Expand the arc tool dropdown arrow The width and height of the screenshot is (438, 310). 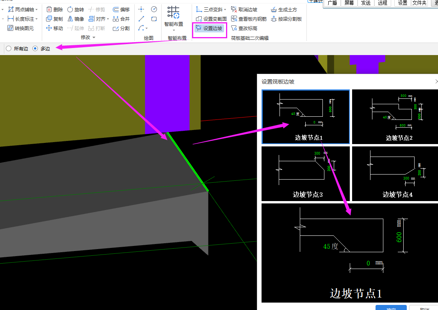[x=147, y=28]
